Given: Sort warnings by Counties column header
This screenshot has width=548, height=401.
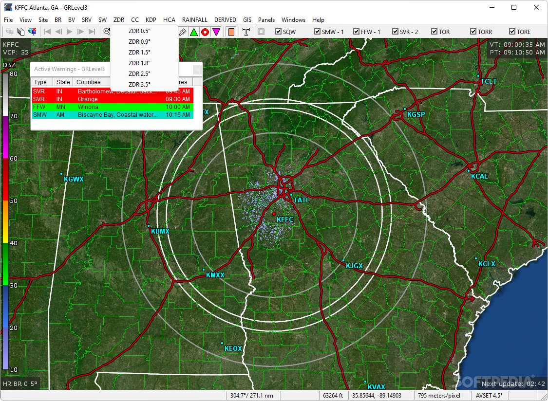Looking at the screenshot, I should click(92, 82).
